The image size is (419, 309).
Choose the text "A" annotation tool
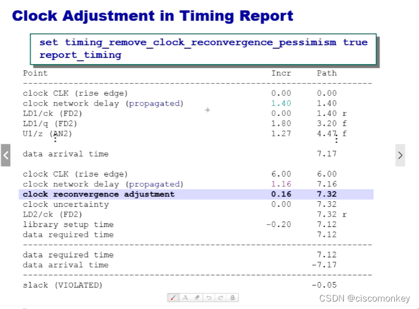(x=185, y=298)
